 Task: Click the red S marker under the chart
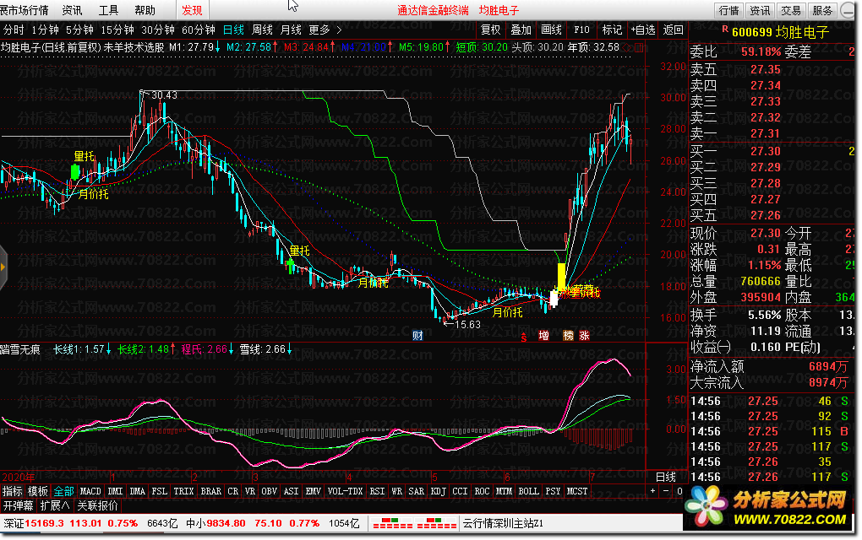coord(523,337)
